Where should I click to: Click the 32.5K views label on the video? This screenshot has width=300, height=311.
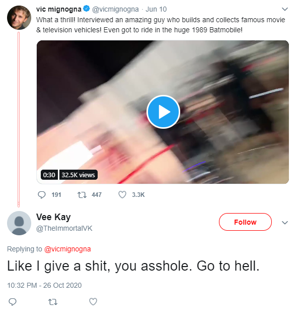79,175
